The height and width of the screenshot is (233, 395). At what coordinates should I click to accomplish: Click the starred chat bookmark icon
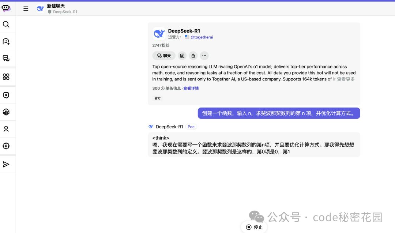click(x=6, y=95)
